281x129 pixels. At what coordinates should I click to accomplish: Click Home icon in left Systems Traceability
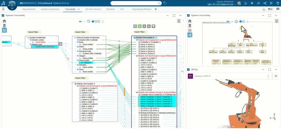coord(4,21)
